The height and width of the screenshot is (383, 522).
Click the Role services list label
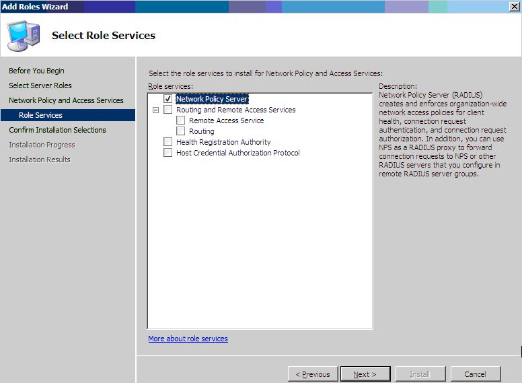click(170, 86)
